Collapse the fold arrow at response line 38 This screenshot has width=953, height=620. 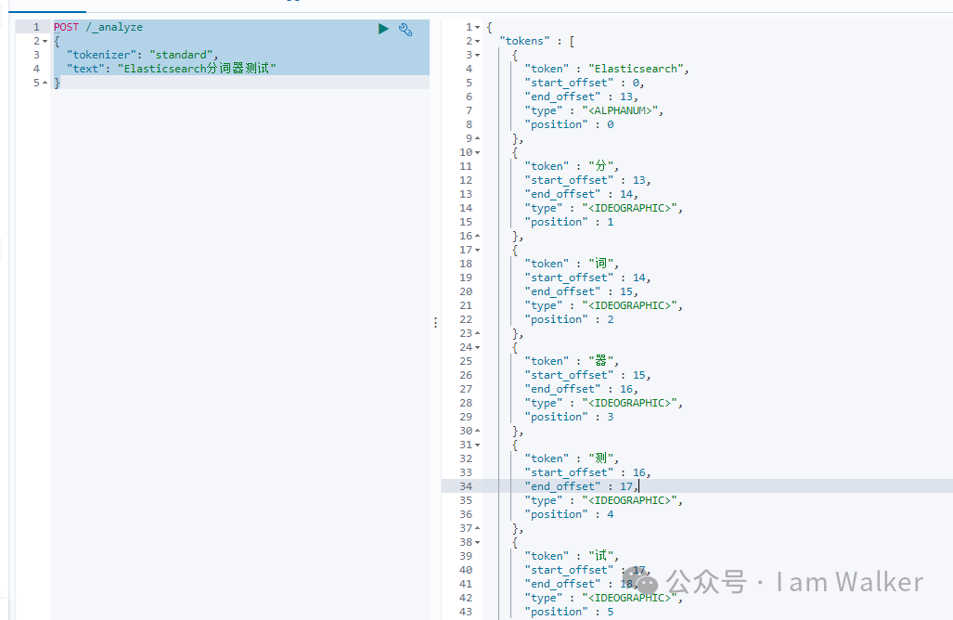tap(478, 542)
